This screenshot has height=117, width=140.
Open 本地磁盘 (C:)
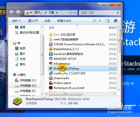click(28, 80)
